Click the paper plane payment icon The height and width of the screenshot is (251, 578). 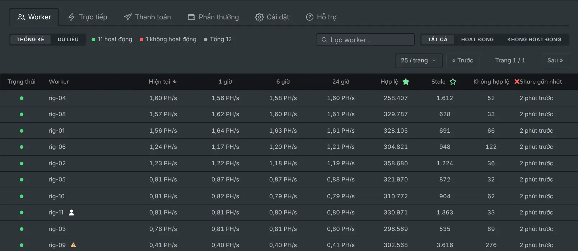128,17
